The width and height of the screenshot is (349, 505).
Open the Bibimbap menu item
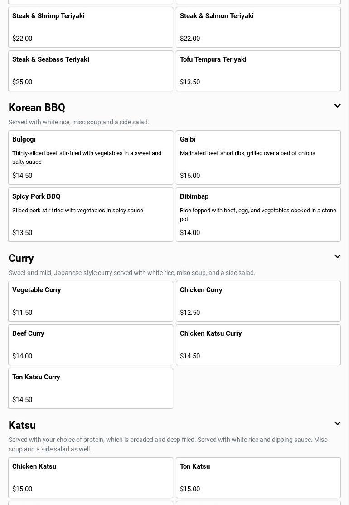point(258,215)
